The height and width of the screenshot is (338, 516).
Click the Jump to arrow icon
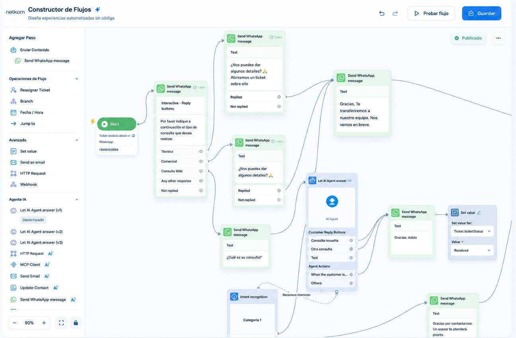[x=14, y=124]
